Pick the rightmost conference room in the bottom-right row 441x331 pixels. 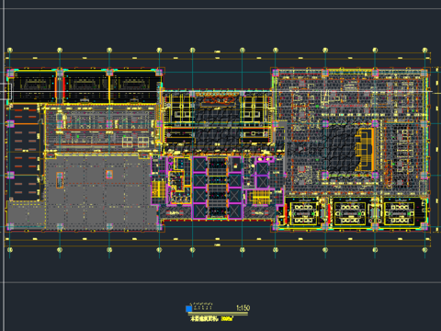pos(400,211)
